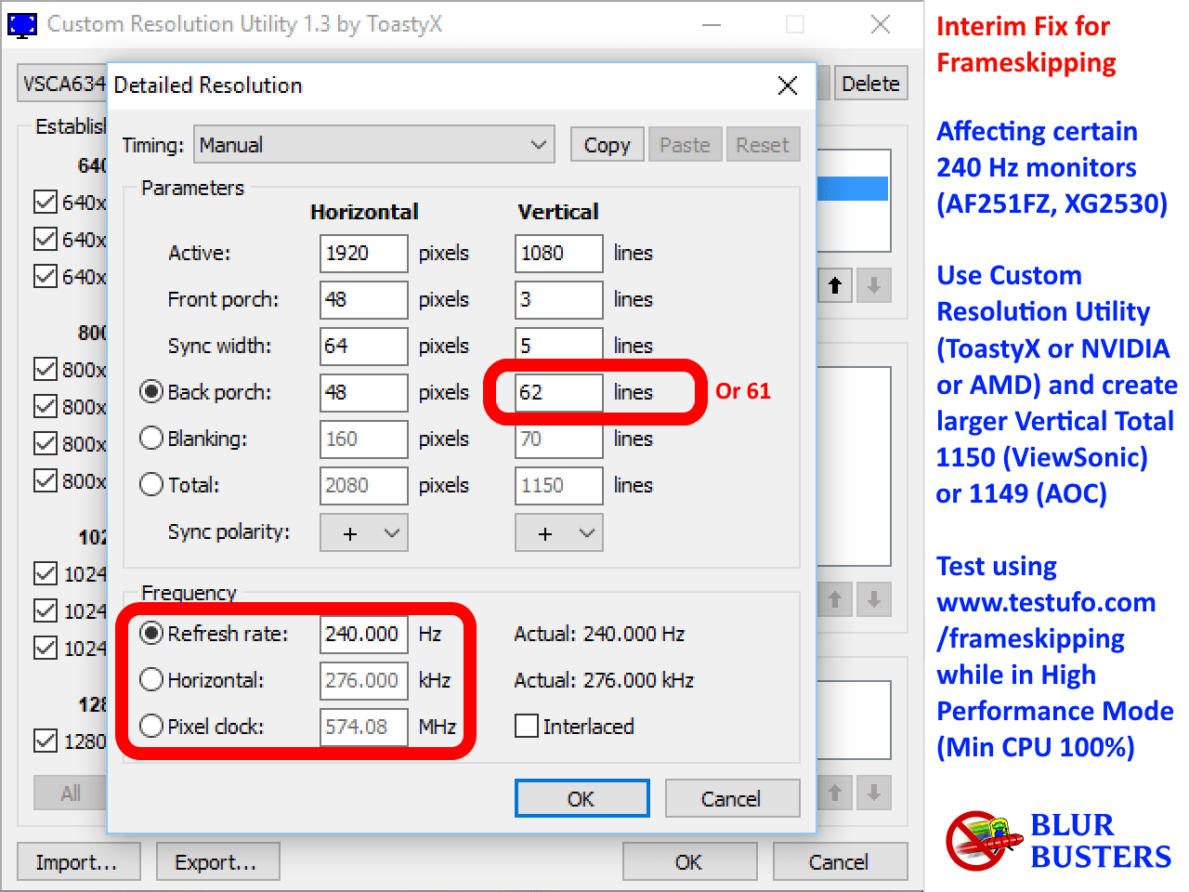The height and width of the screenshot is (892, 1189).
Task: Toggle the 1280 resolution checkbox
Action: (45, 741)
